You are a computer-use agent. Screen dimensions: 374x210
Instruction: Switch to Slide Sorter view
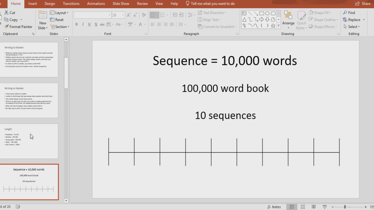(x=302, y=206)
